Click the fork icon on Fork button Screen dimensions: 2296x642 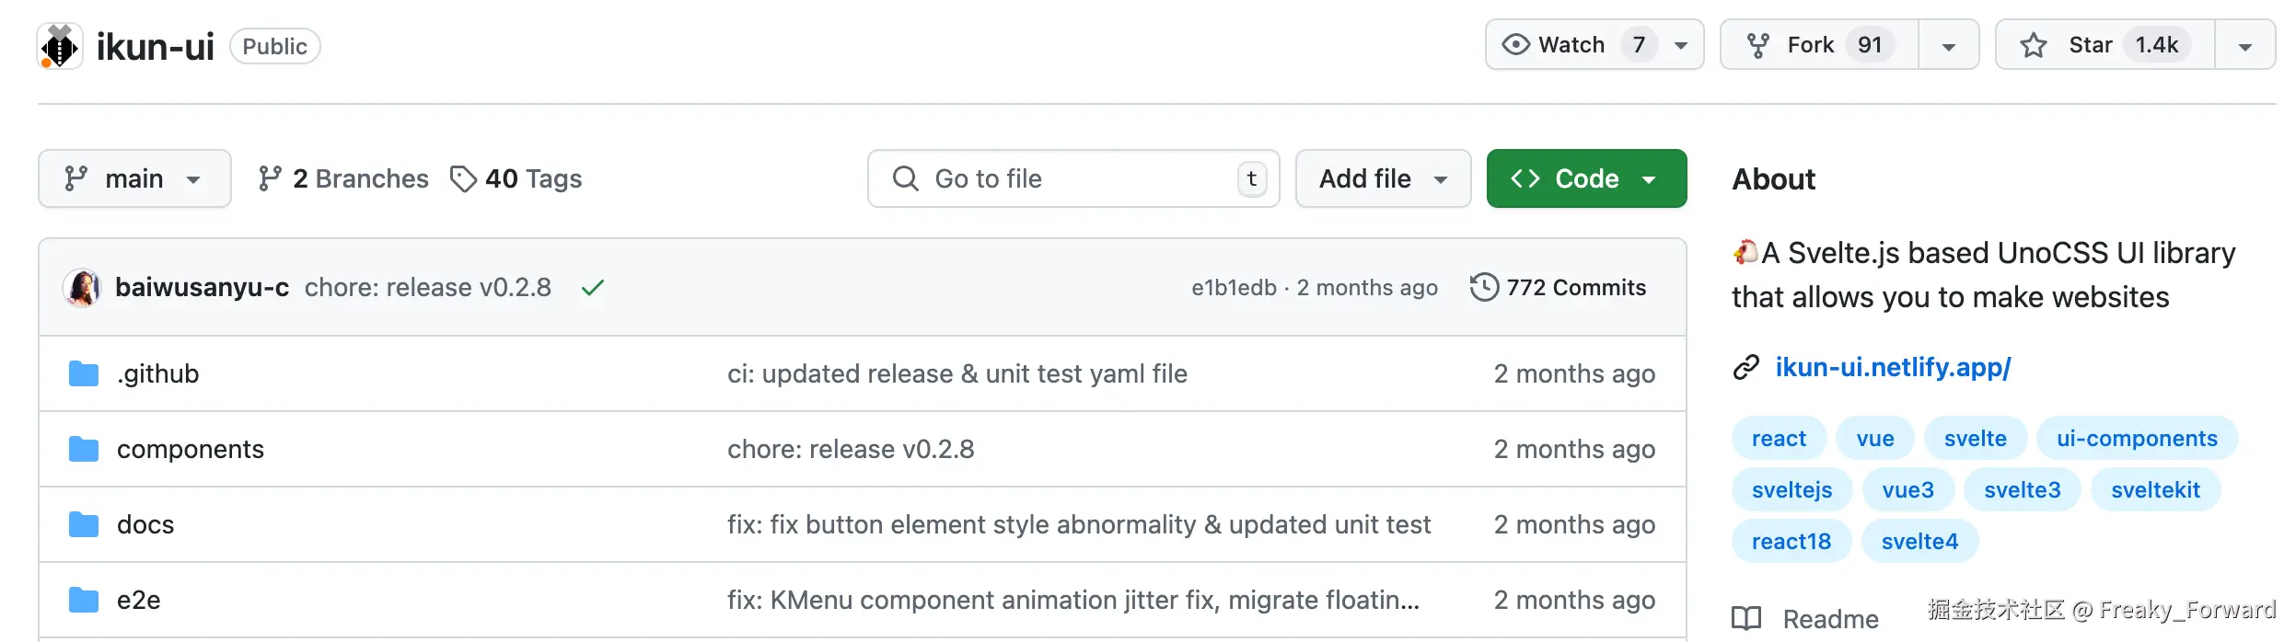click(1757, 45)
